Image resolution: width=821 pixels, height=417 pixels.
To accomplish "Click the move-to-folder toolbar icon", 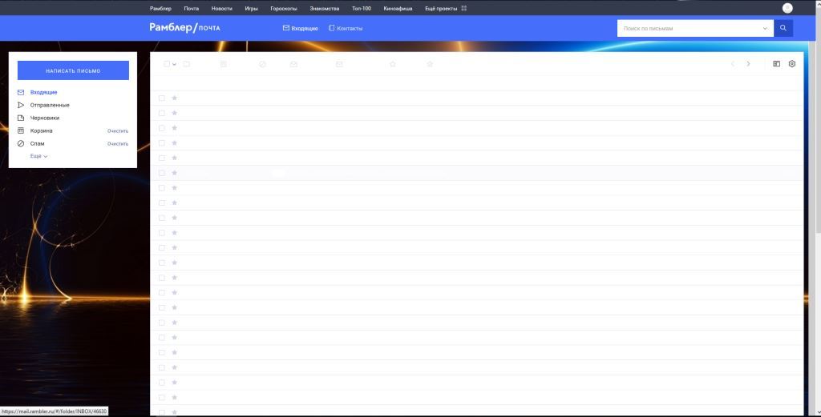I will 186,64.
